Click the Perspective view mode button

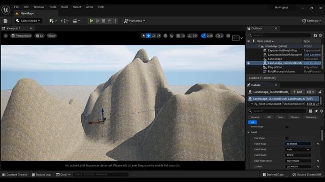click(x=21, y=36)
